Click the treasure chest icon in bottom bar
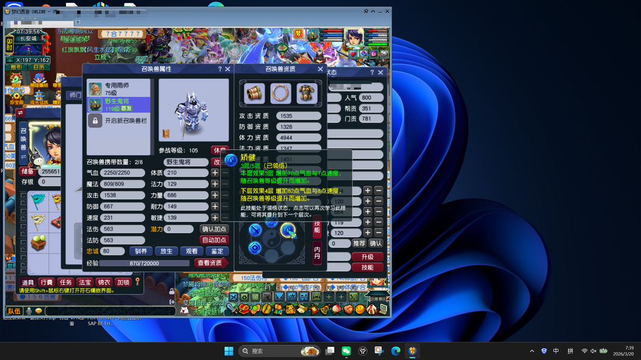The width and height of the screenshot is (641, 360). pyautogui.click(x=244, y=309)
